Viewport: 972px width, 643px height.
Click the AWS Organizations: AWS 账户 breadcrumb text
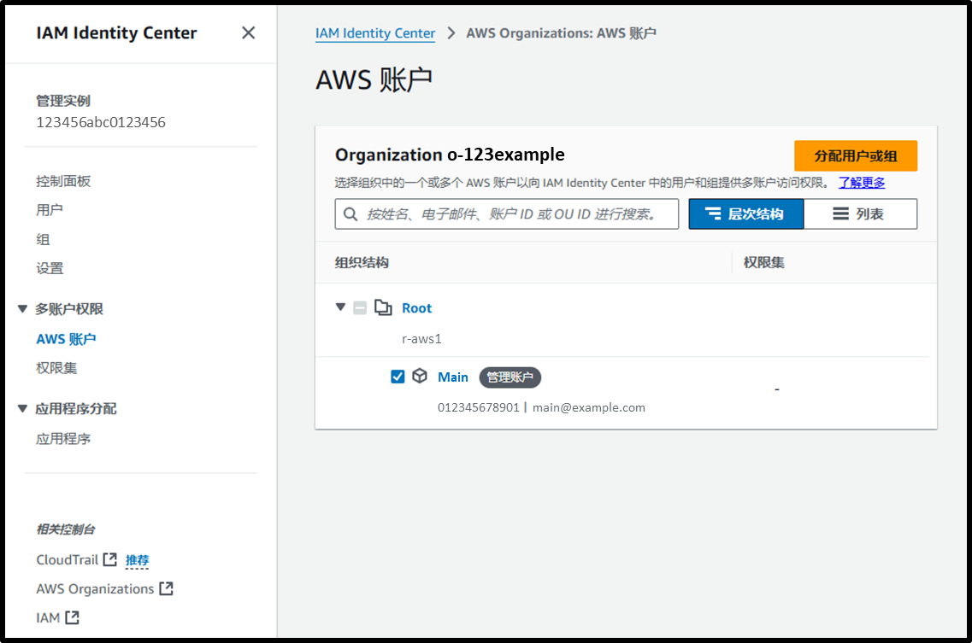pyautogui.click(x=561, y=32)
